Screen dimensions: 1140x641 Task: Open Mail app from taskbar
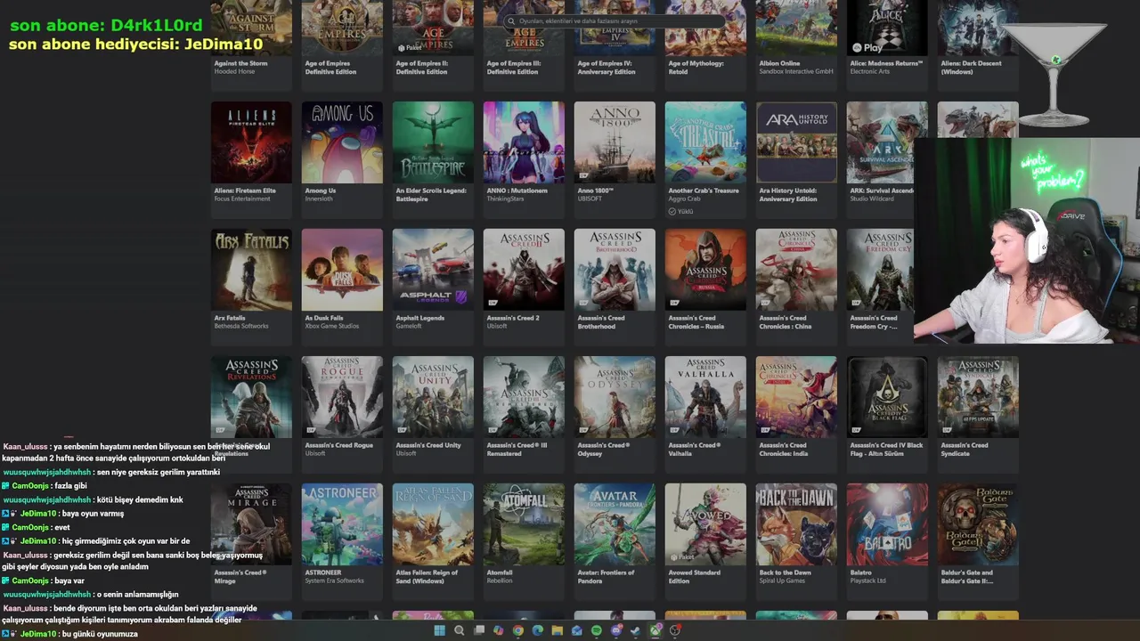click(577, 630)
